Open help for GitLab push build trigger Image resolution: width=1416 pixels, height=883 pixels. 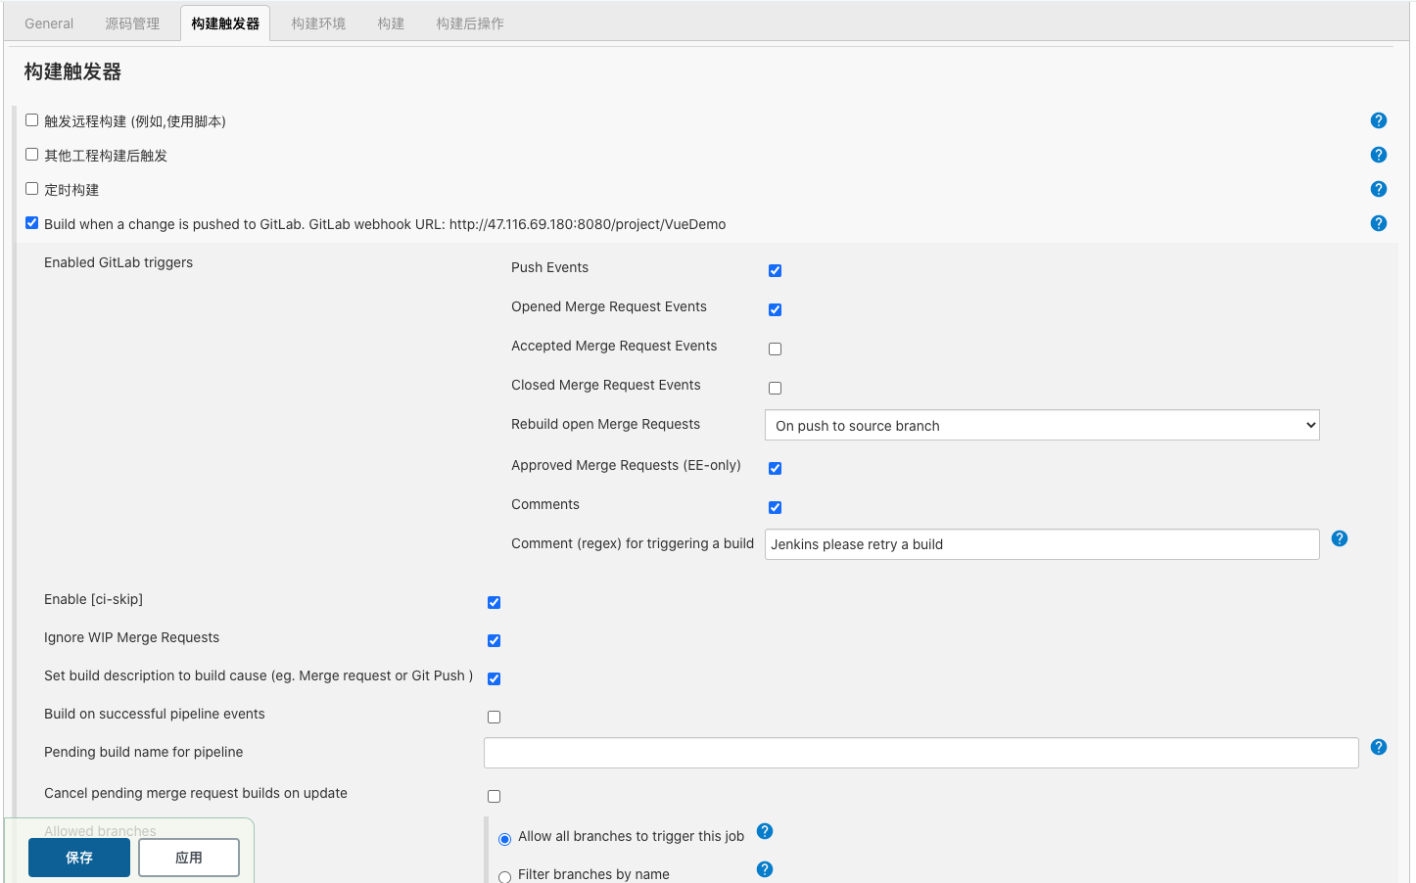[x=1378, y=223]
